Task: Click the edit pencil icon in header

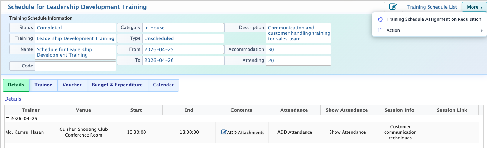Action: point(393,7)
